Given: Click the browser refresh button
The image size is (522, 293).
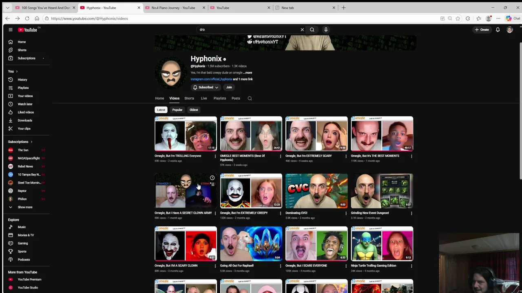Looking at the screenshot, I should [x=27, y=18].
